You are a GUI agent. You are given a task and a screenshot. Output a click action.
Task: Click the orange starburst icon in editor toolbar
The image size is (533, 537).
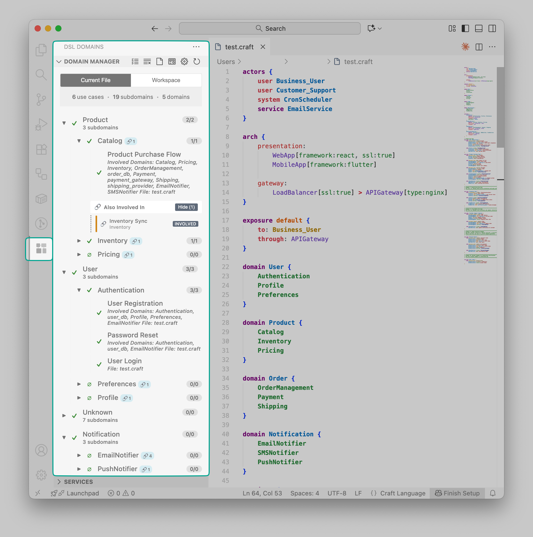(x=465, y=47)
